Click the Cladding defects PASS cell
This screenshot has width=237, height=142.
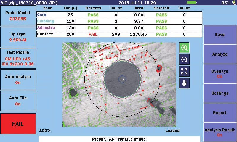(x=93, y=21)
